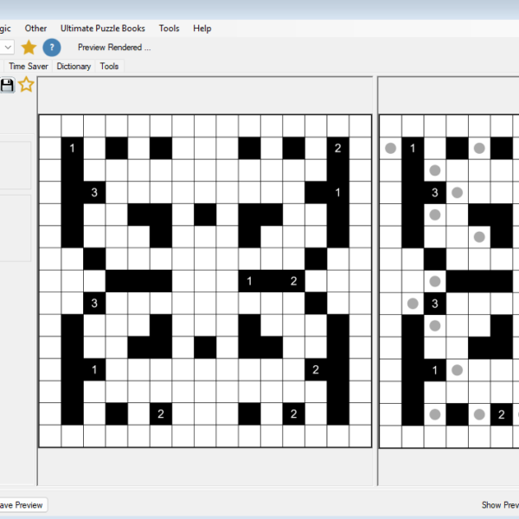Click the black cell numbered 3 in row four

pyautogui.click(x=94, y=192)
